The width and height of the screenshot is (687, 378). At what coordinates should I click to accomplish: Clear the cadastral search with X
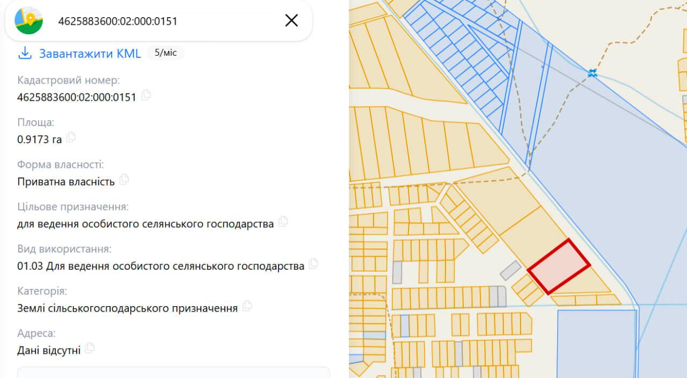pos(291,21)
